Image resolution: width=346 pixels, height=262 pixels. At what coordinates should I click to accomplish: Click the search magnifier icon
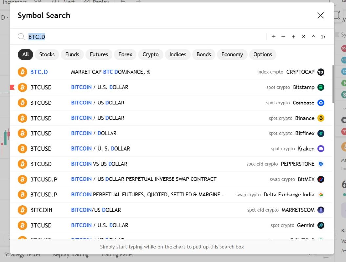pyautogui.click(x=21, y=37)
